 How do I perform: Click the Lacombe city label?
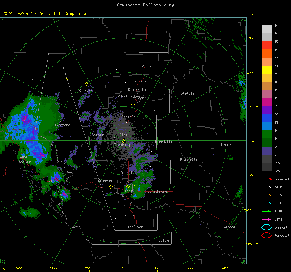click(139, 81)
